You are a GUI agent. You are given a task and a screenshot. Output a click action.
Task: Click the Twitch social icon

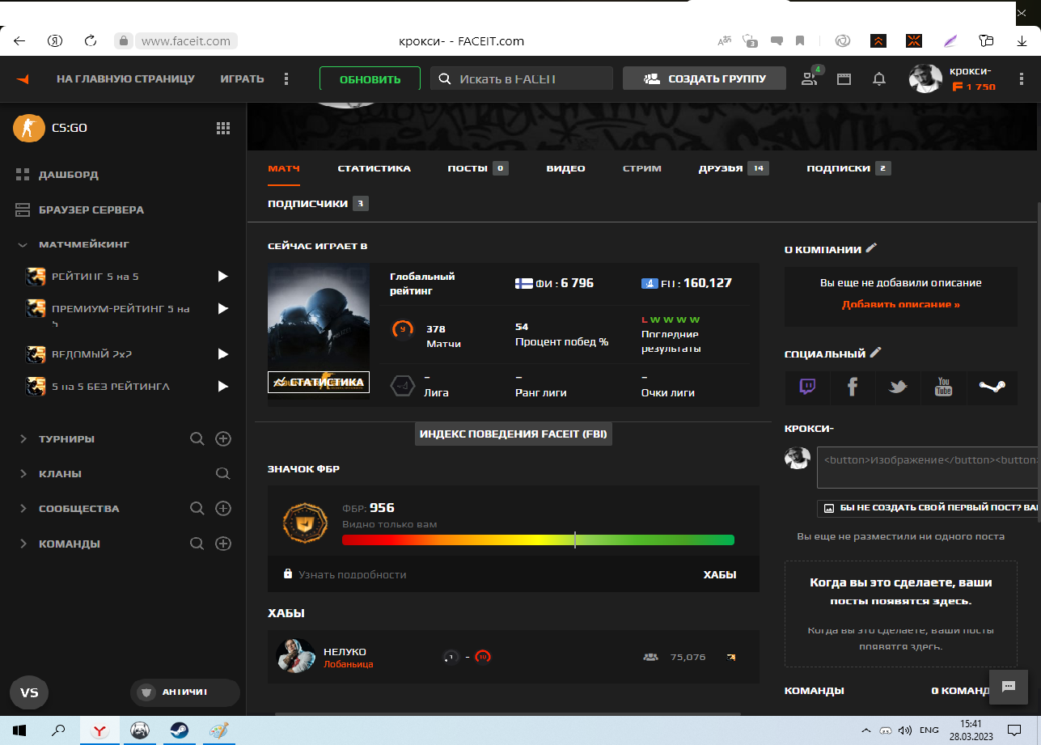click(807, 387)
